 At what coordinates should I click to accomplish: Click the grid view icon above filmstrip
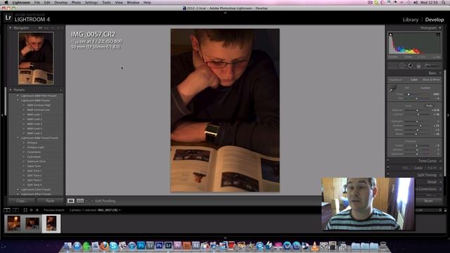25,210
